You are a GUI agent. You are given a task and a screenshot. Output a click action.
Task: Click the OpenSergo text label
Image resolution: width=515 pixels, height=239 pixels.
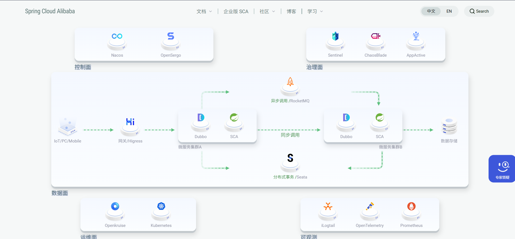pyautogui.click(x=171, y=55)
